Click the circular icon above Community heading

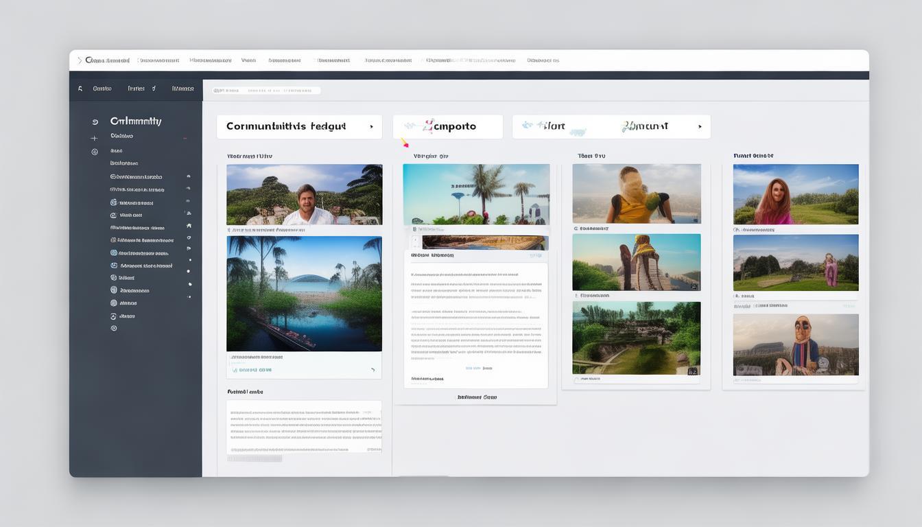[x=95, y=122]
